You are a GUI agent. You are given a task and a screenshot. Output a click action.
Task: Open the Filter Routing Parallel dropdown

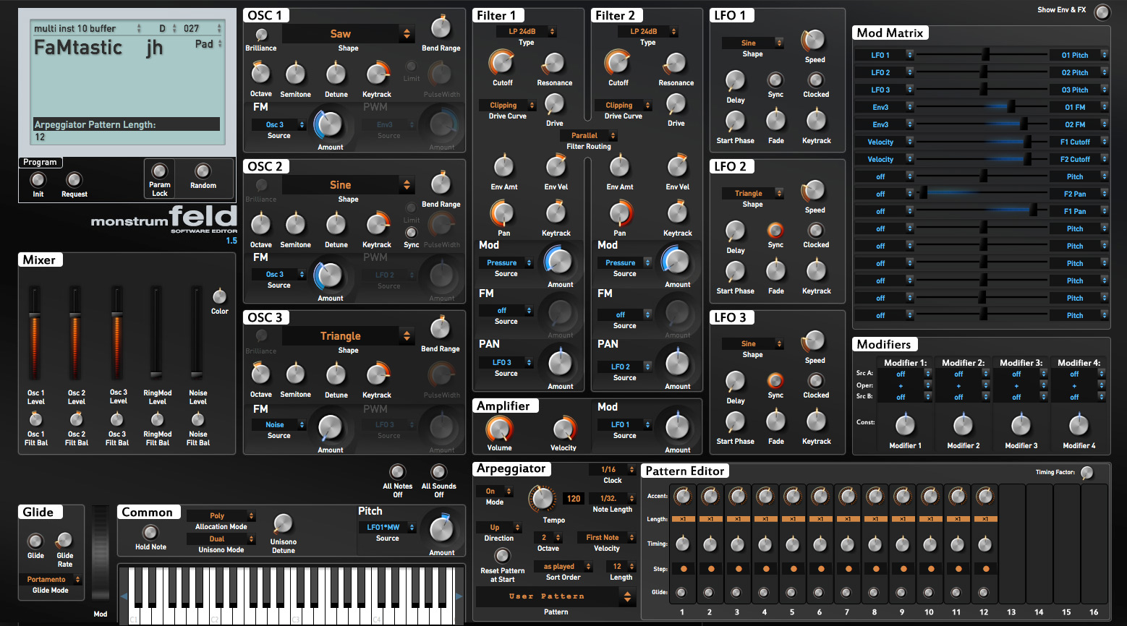(589, 135)
